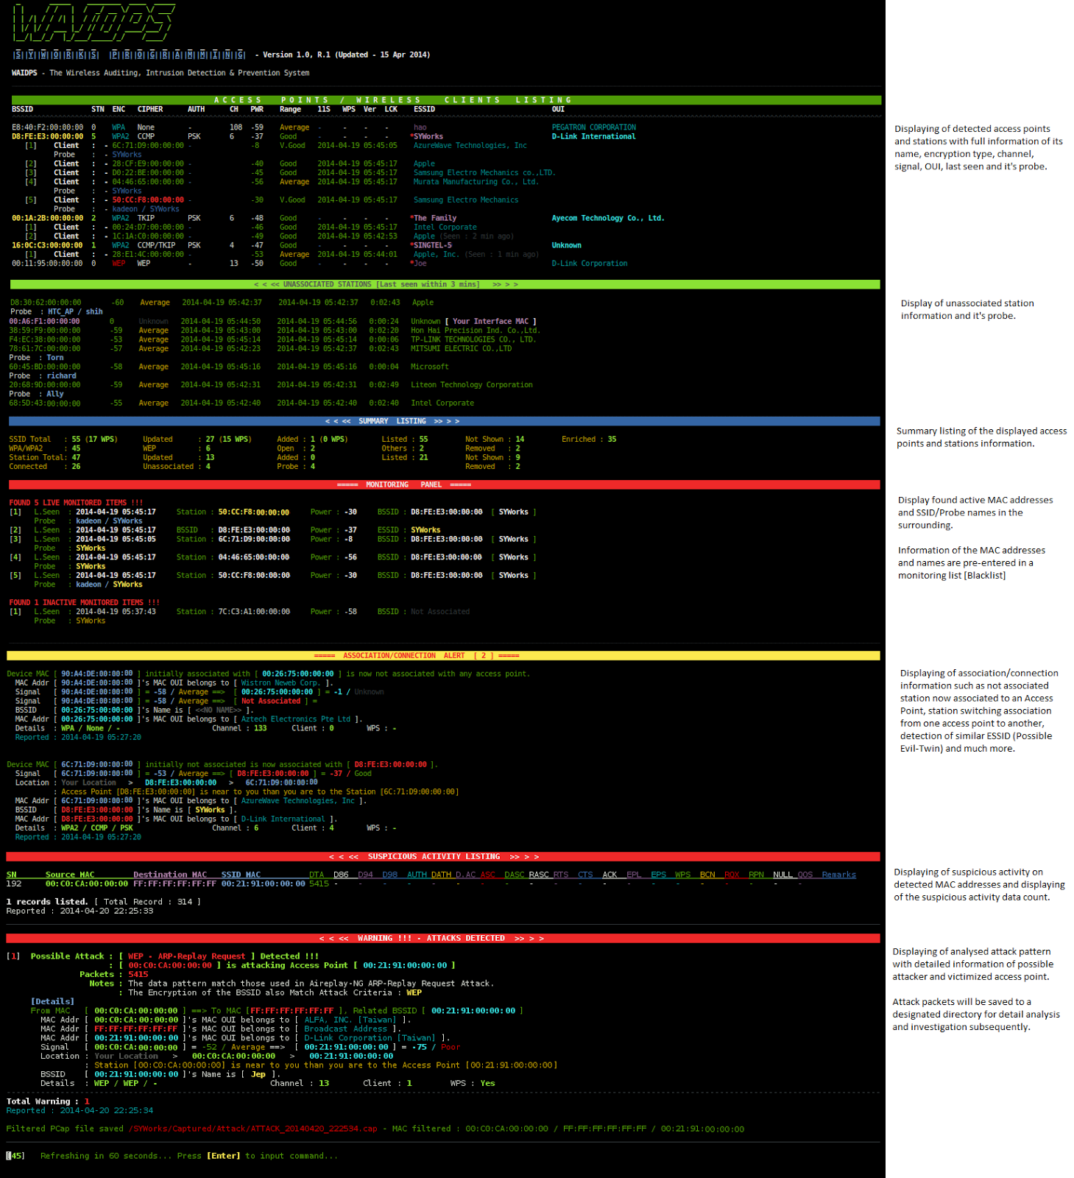
Task: Click the '[ Your Interface MAC ]' label
Action: [490, 321]
